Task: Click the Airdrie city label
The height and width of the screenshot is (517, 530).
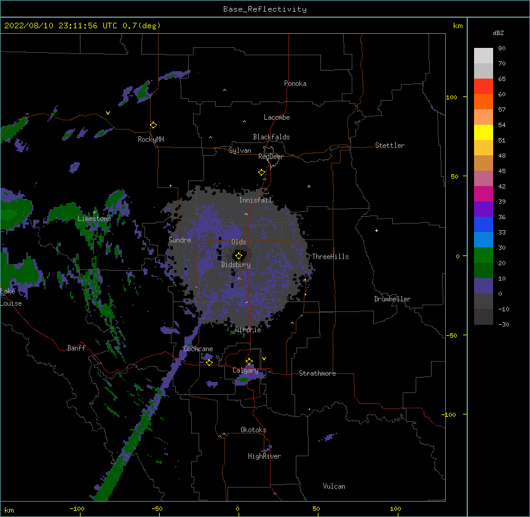Action: point(248,330)
